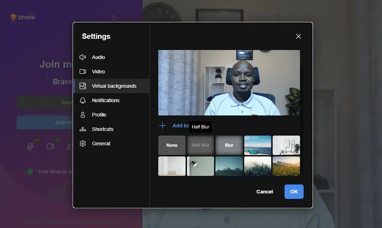Click the Virtual backgrounds image icon
This screenshot has height=228, width=382.
point(82,86)
